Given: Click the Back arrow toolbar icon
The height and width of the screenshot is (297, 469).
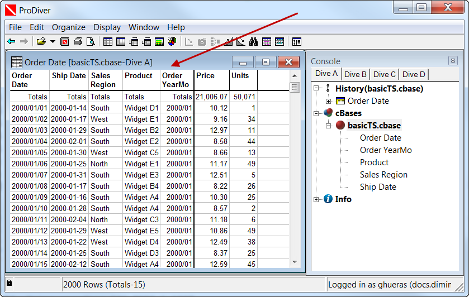Looking at the screenshot, I should click(11, 41).
